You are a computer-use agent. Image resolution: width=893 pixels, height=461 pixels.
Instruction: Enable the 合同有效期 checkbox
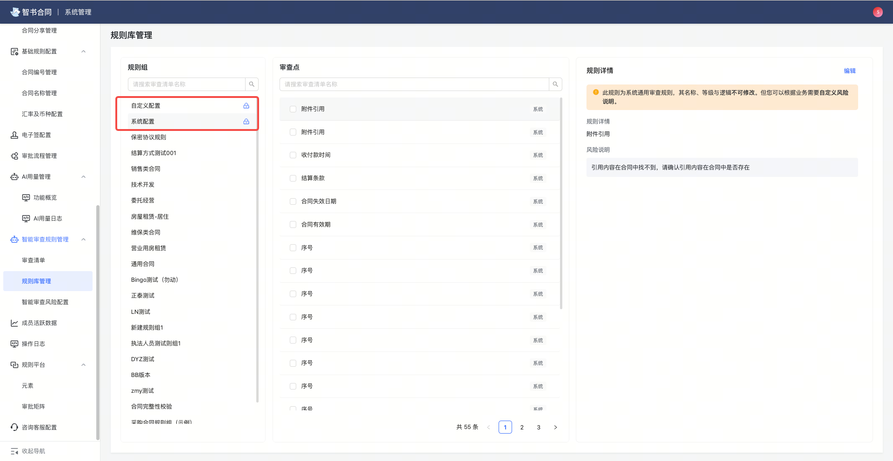tap(293, 224)
